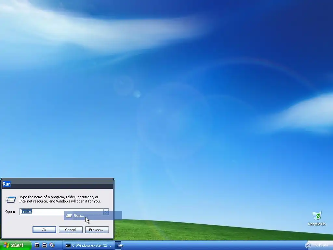Viewport: 333px width, 250px height.
Task: Click the Run dialog title bar
Action: click(57, 184)
